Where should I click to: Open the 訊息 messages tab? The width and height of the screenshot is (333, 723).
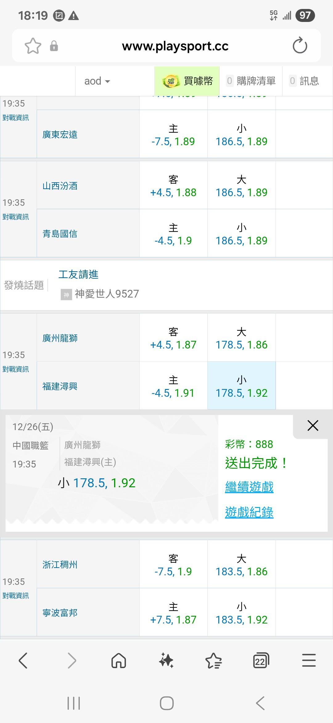pyautogui.click(x=304, y=81)
